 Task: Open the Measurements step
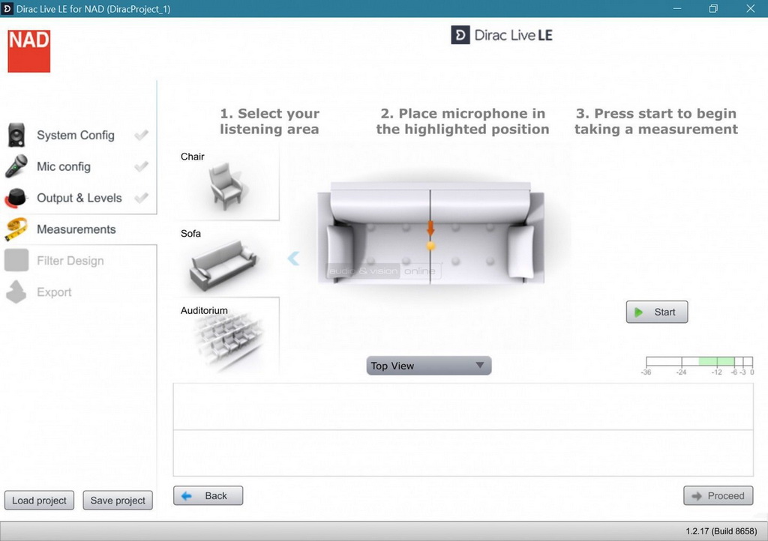tap(76, 229)
